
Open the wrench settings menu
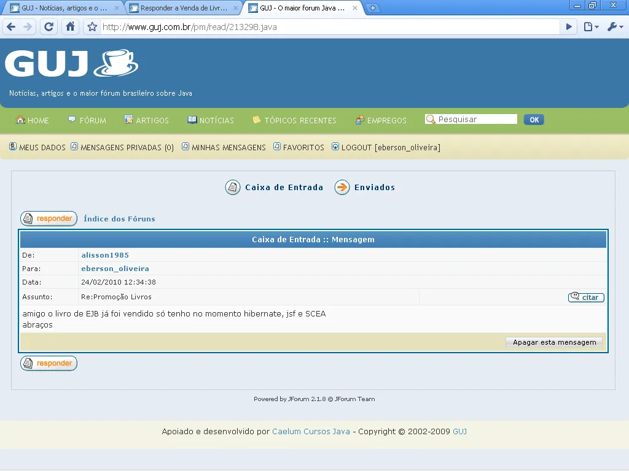pos(615,27)
